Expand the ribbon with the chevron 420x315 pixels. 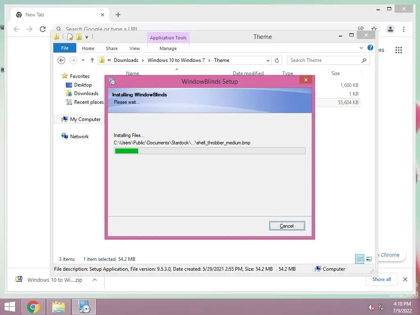click(x=361, y=48)
